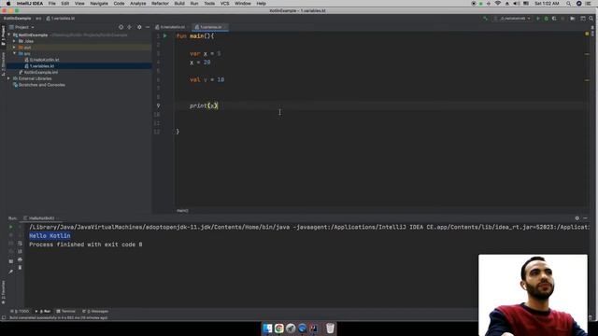This screenshot has width=598, height=336.
Task: Collapse the KotlinExample root node
Action: click(x=9, y=35)
